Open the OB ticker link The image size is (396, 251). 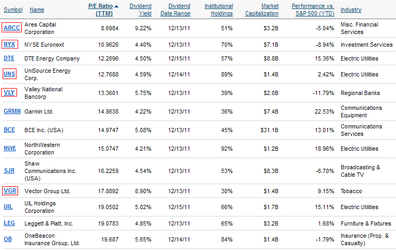(x=8, y=239)
